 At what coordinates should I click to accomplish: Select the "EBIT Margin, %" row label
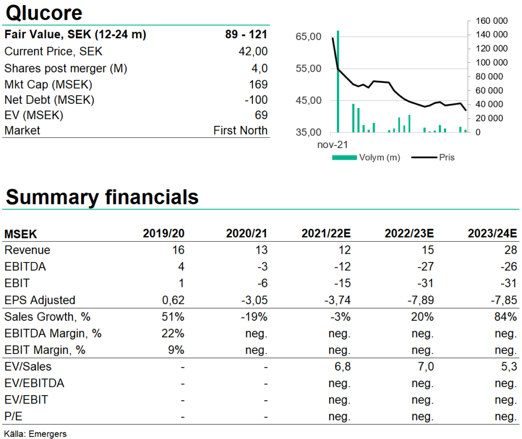tap(45, 350)
